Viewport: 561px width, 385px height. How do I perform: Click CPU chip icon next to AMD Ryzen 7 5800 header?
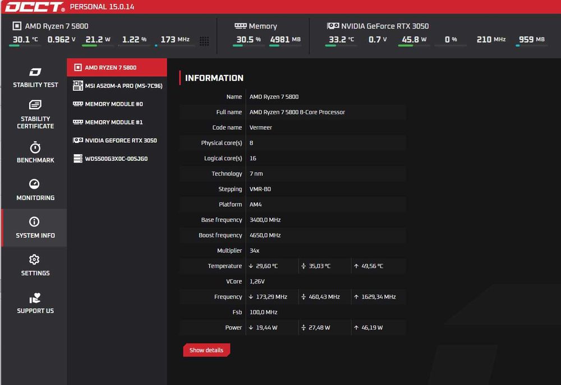[17, 26]
